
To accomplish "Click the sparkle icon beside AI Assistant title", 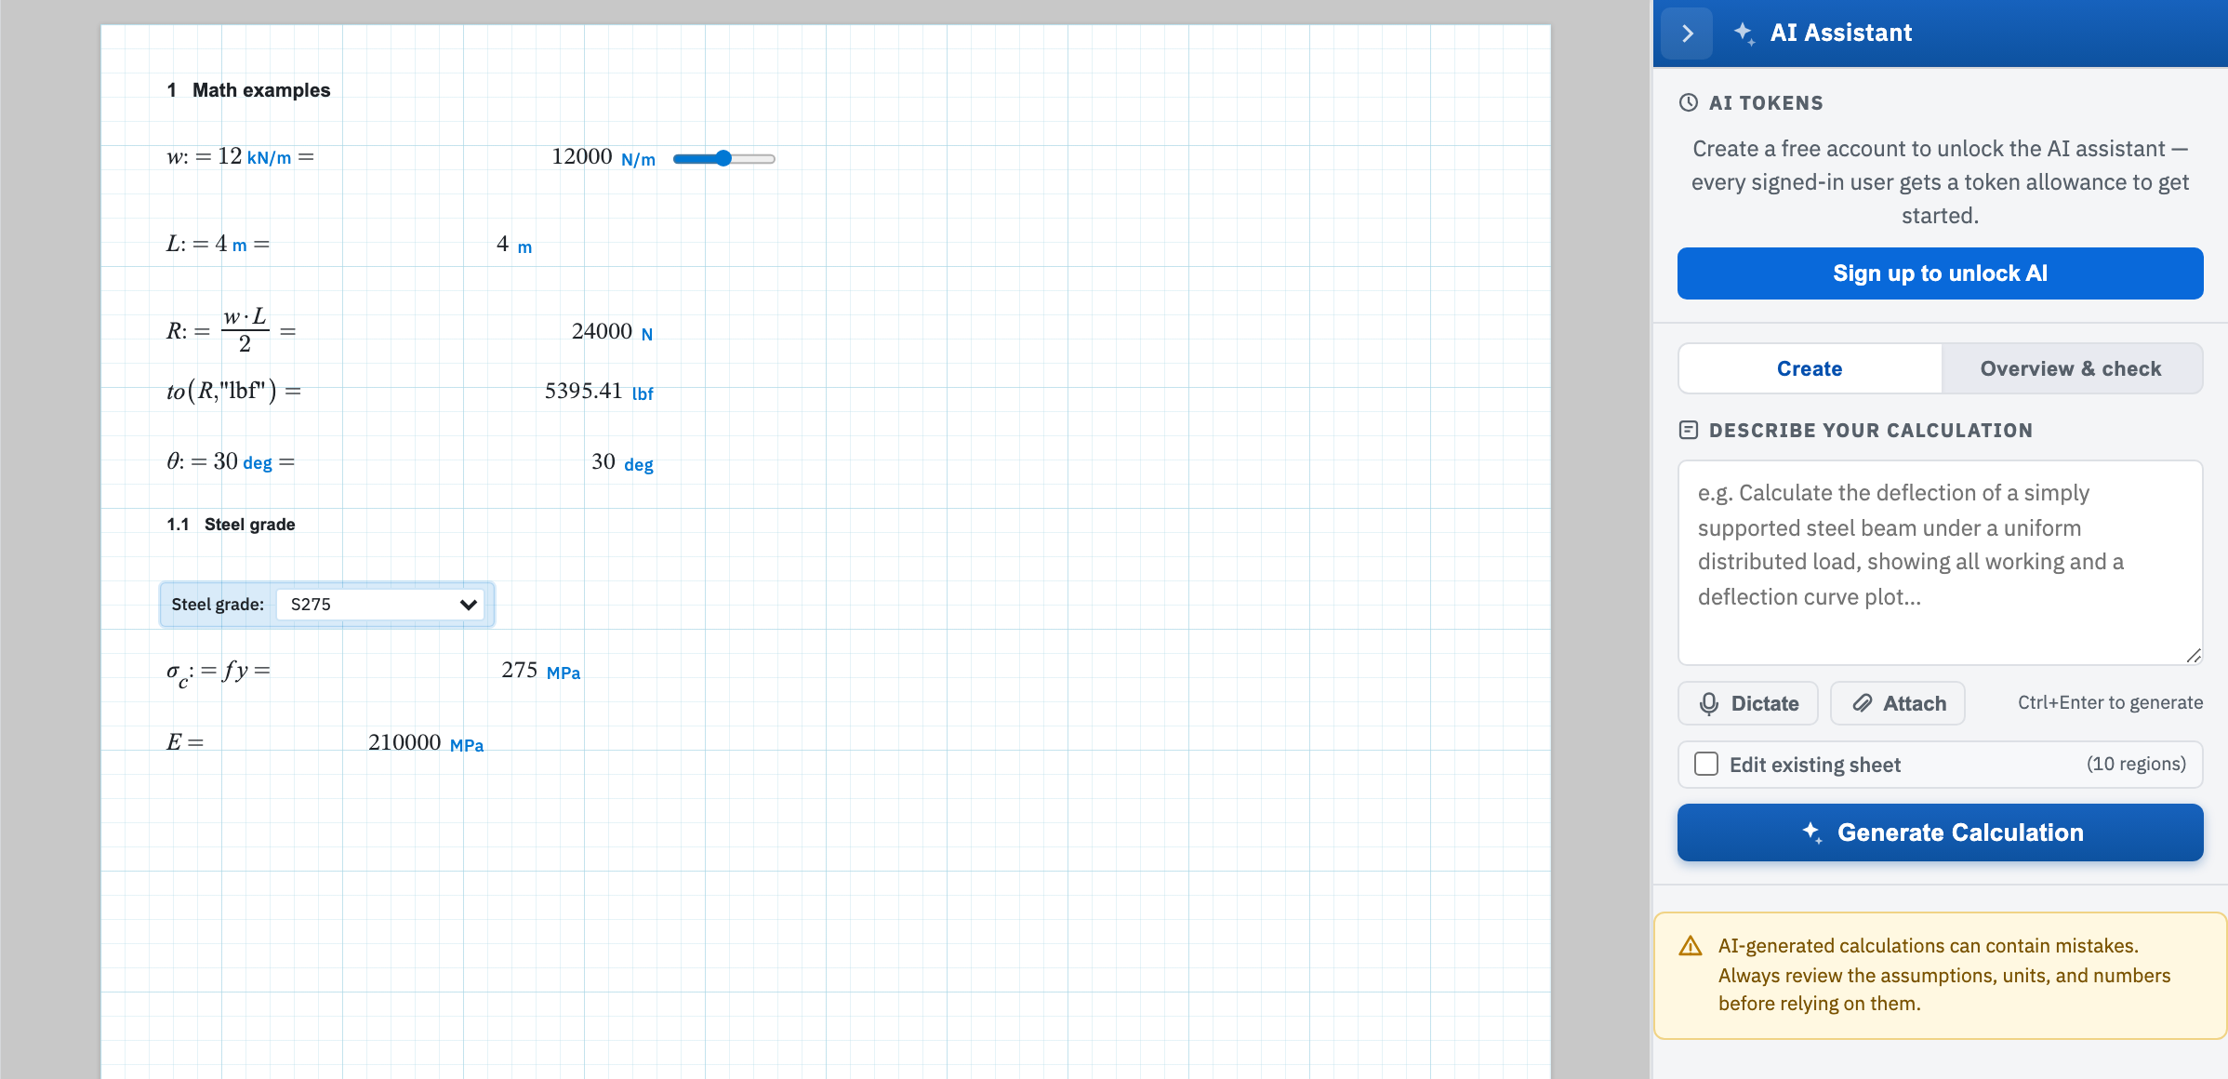I will coord(1744,33).
